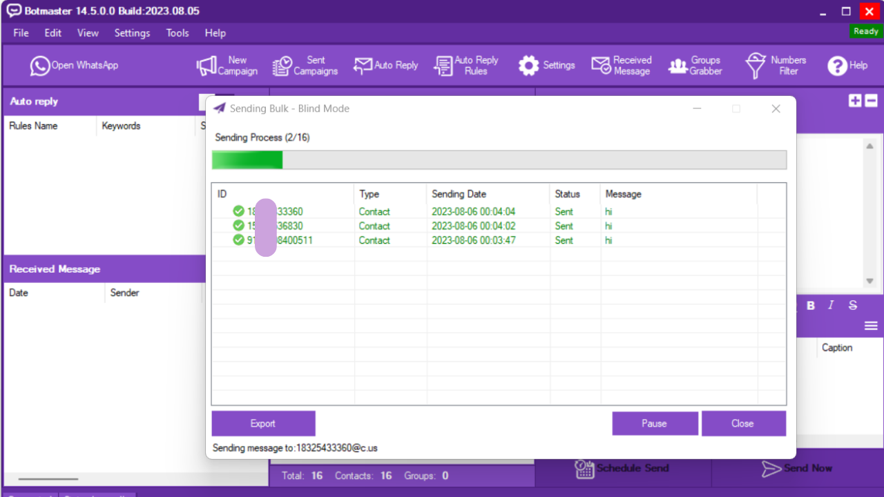Launch the Groups Grabber tool
The image size is (884, 497).
(695, 66)
